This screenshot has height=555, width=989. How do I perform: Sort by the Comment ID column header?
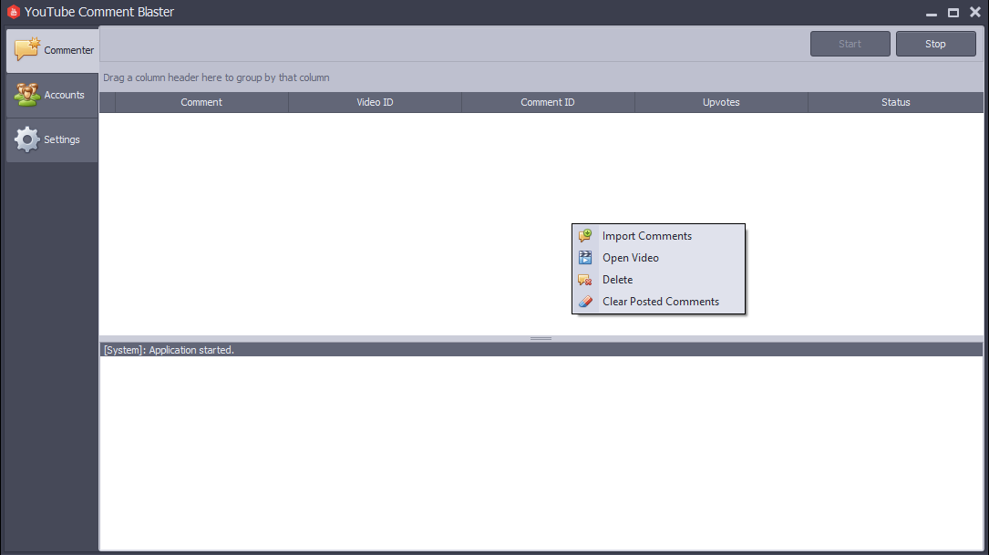coord(548,102)
